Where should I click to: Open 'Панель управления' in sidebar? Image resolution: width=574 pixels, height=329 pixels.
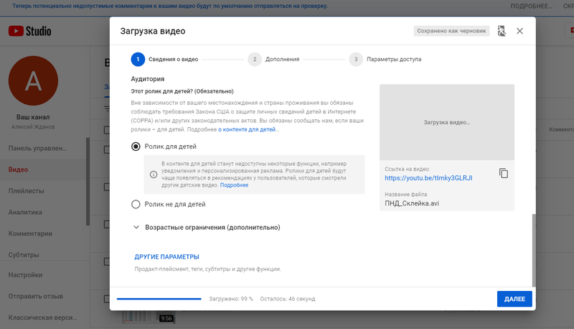tap(37, 149)
